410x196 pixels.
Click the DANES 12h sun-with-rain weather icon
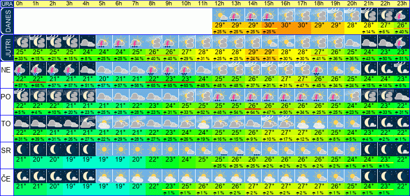220,15
